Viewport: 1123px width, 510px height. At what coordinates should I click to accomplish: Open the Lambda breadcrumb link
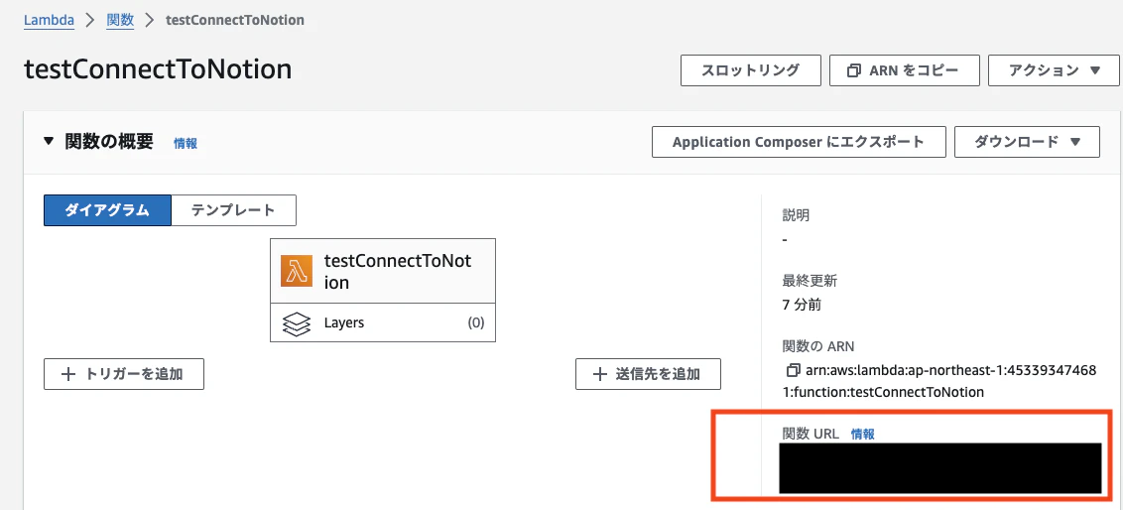point(49,20)
